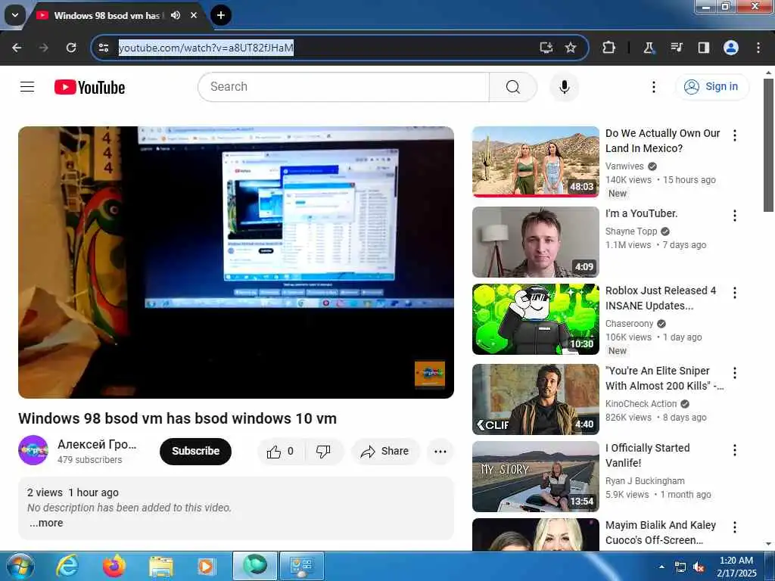The image size is (775, 581).
Task: Reload the current page
Action: point(71,48)
